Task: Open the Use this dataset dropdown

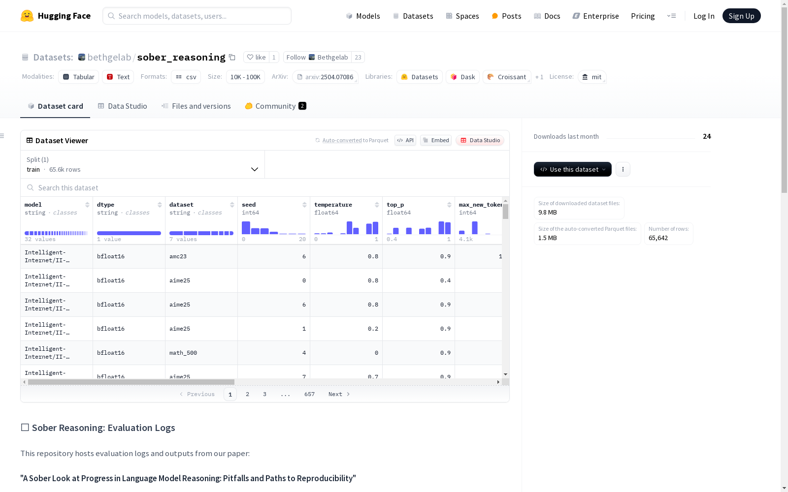Action: 573,169
